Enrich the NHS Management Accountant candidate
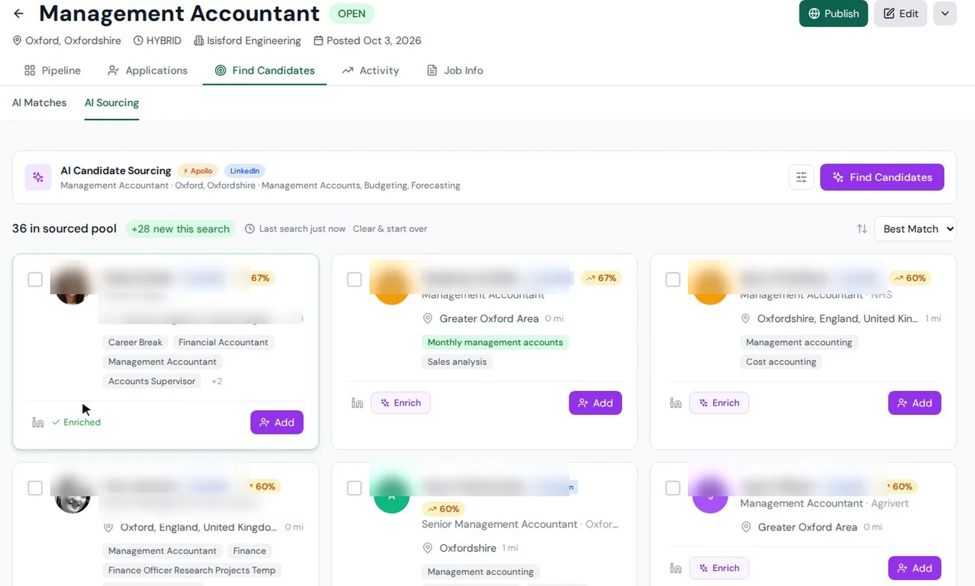 (719, 403)
